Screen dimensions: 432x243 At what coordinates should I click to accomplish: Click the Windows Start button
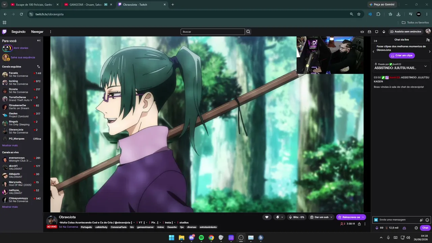pyautogui.click(x=171, y=238)
